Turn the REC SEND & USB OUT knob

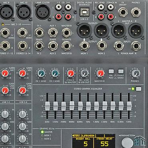pyautogui.click(x=84, y=74)
